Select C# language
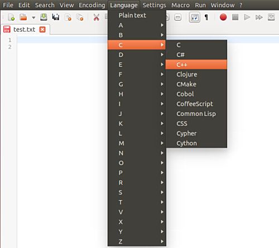The width and height of the screenshot is (279, 248). [196, 55]
